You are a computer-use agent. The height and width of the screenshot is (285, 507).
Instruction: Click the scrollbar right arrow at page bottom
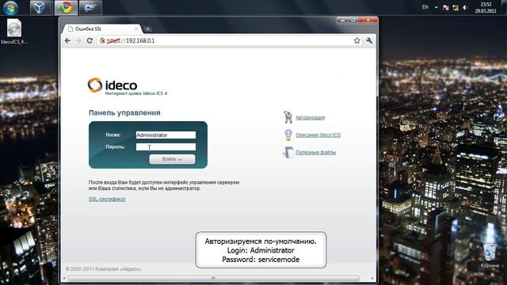(372, 278)
